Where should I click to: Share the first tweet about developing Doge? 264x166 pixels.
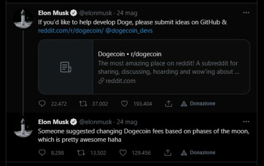point(169,104)
